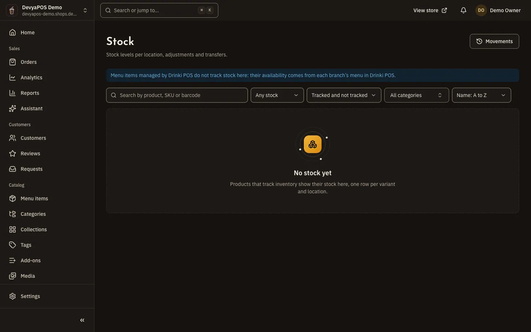The height and width of the screenshot is (332, 531).
Task: Open the Categories page
Action: (47, 214)
